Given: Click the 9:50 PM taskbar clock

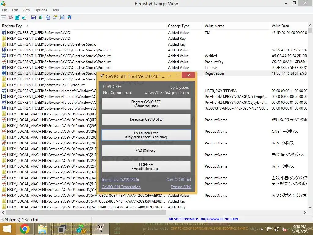Looking at the screenshot, I should tap(300, 227).
